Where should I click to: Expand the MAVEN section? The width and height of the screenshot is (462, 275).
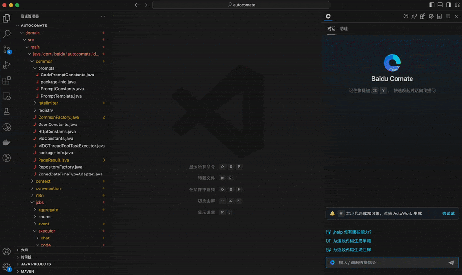pyautogui.click(x=27, y=271)
